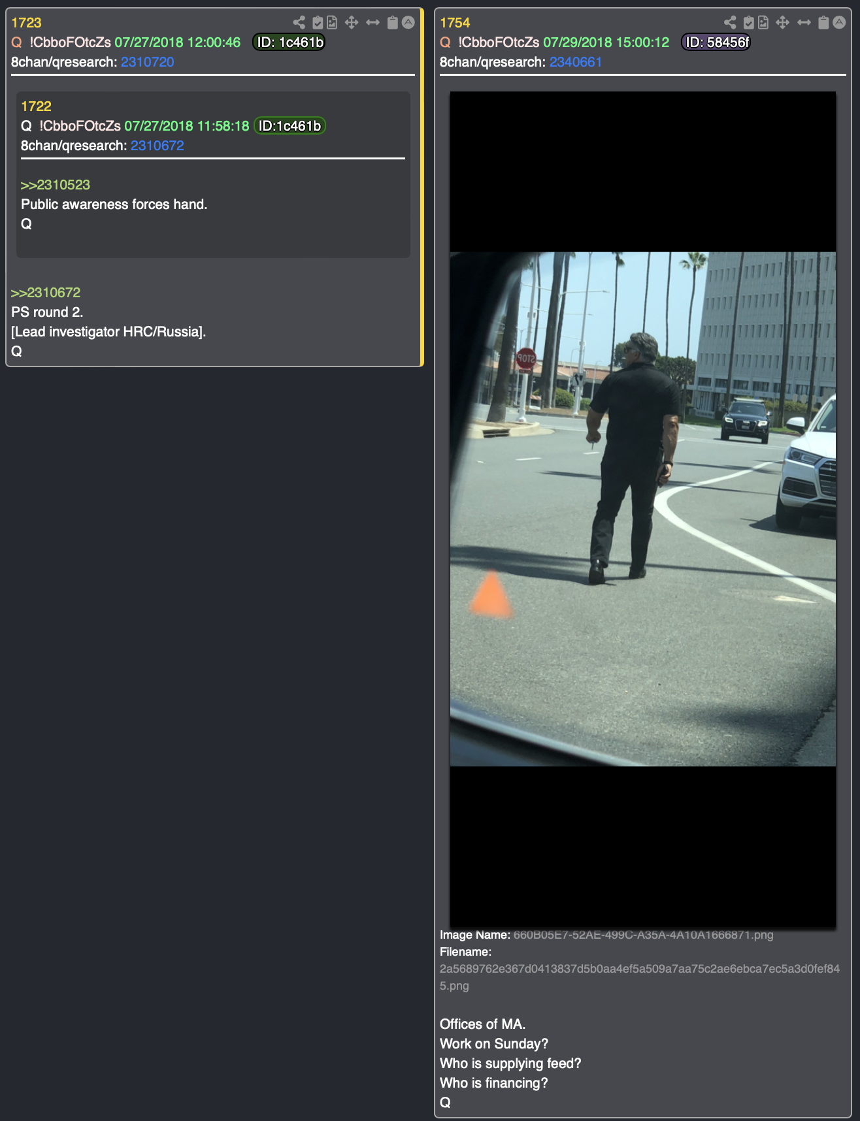Click the image file icon on post 1723
This screenshot has width=860, height=1121.
(332, 23)
